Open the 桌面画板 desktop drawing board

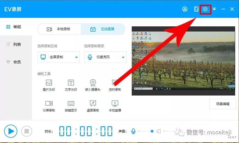click(x=93, y=106)
